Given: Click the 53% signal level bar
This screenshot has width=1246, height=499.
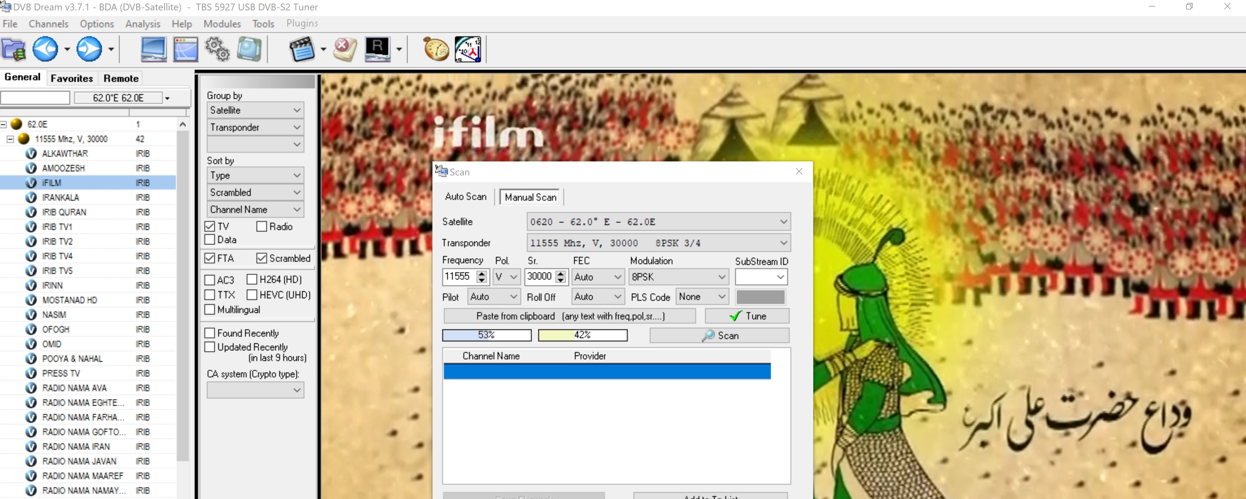Looking at the screenshot, I should 486,335.
